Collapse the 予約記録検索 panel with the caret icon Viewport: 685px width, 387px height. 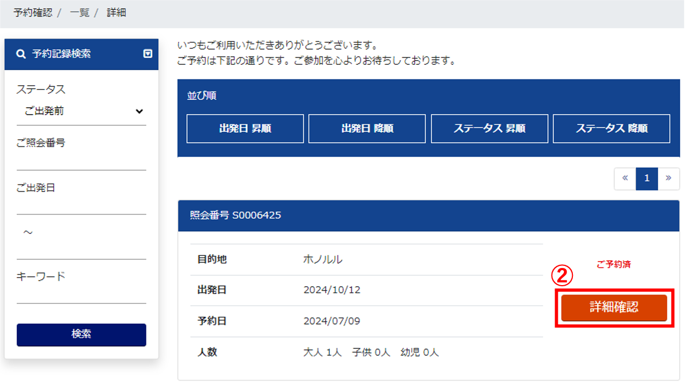tap(148, 54)
